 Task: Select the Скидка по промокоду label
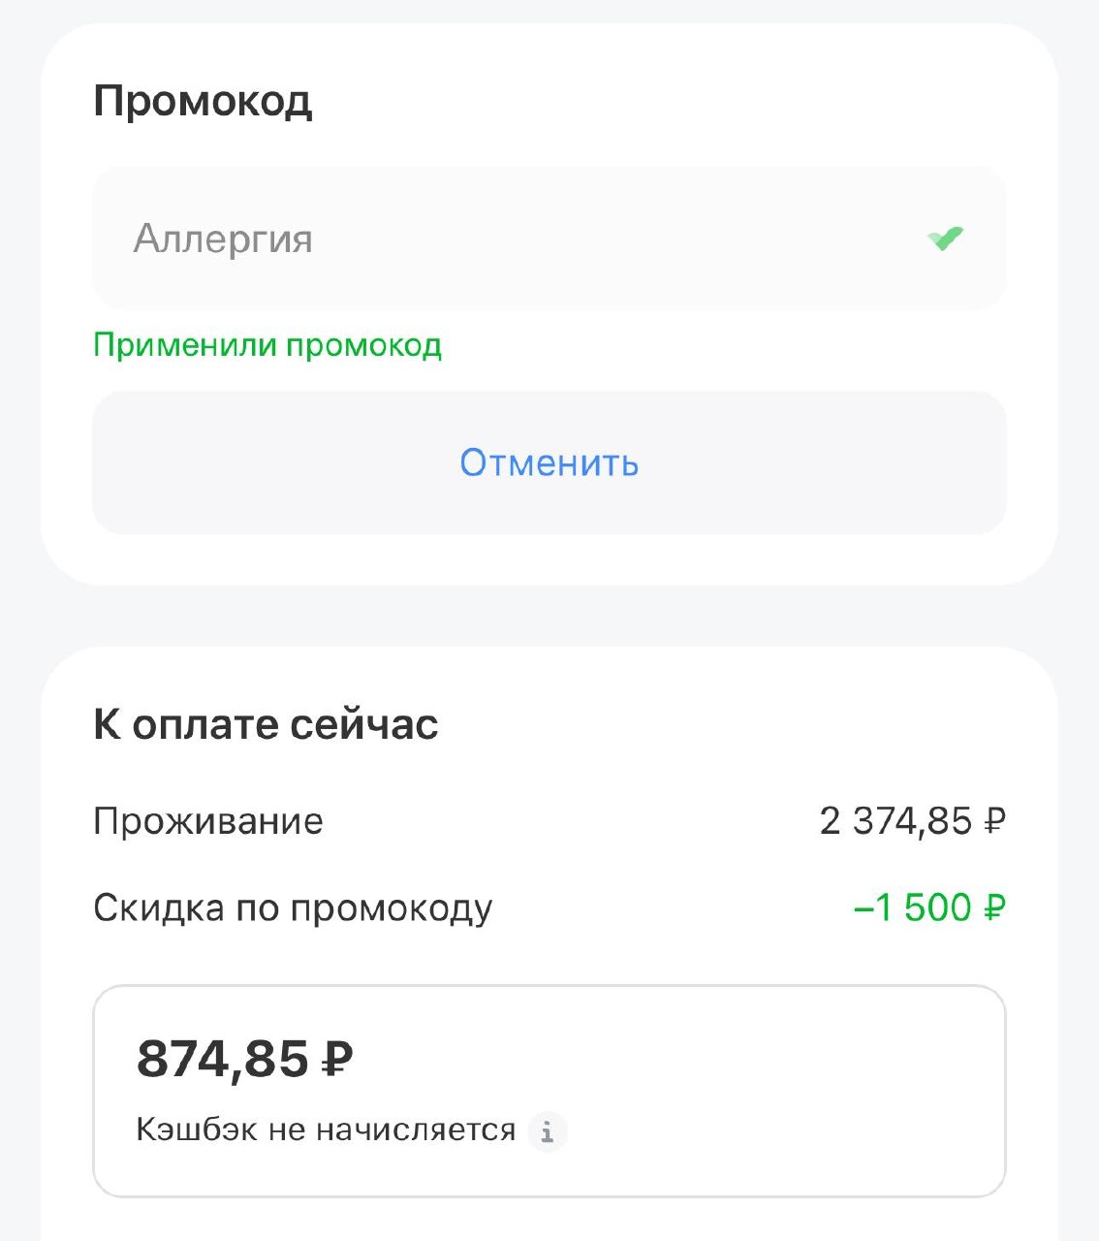(293, 908)
